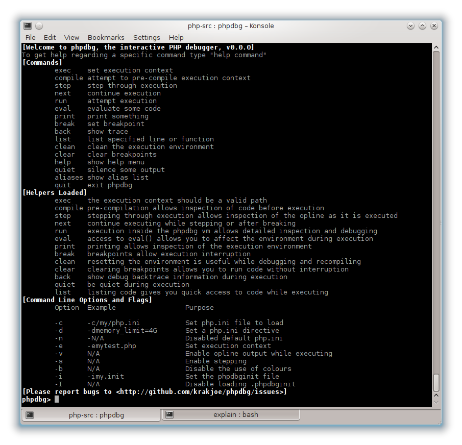This screenshot has height=445, width=462.
Task: Click the scrollbar up arrow
Action: (436, 47)
